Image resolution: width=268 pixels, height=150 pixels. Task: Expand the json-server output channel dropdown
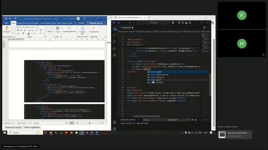point(178,120)
